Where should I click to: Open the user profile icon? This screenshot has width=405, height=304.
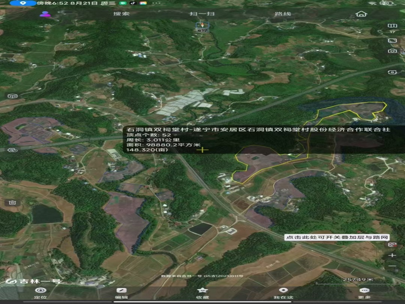pyautogui.click(x=45, y=14)
